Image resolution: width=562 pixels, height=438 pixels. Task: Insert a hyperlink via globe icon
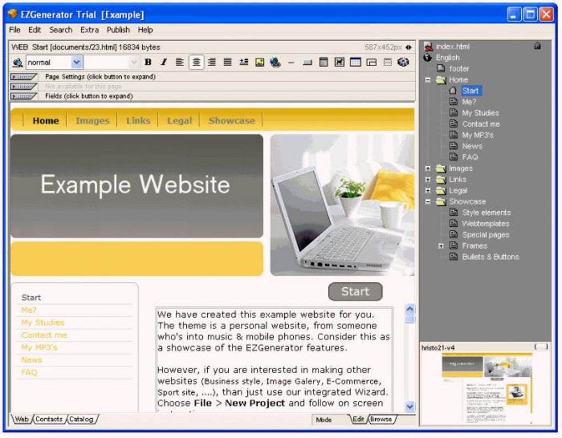(x=275, y=62)
